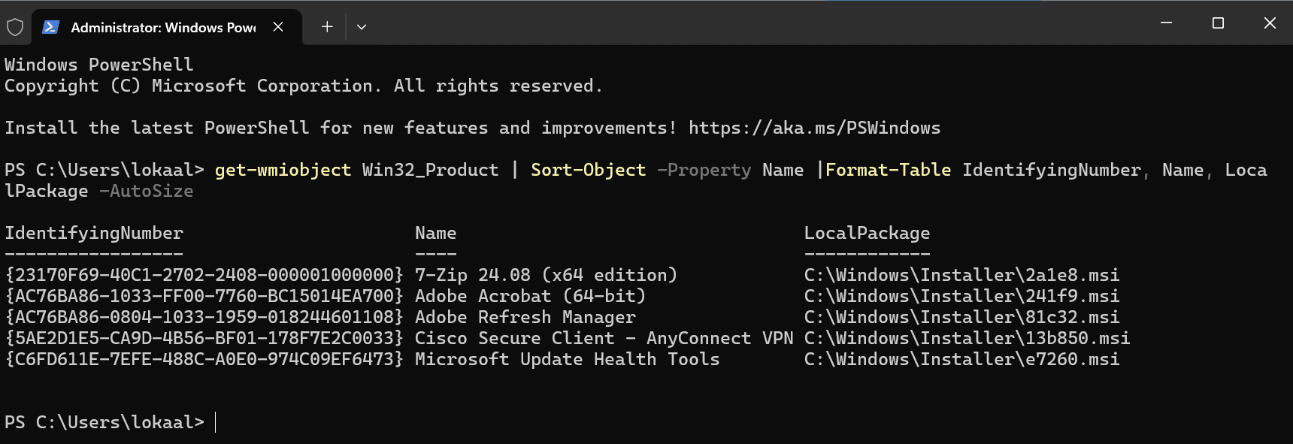The width and height of the screenshot is (1293, 444).
Task: Click the IdentifyingNumber column header
Action: tap(94, 234)
